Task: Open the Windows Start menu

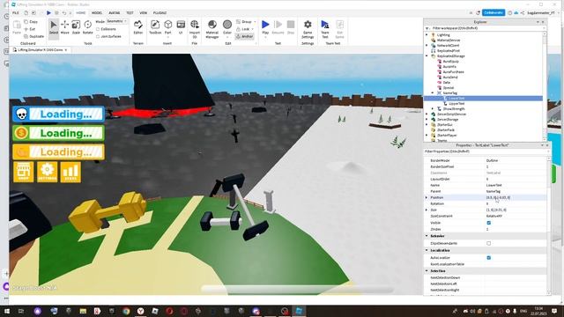Action: coord(7,311)
